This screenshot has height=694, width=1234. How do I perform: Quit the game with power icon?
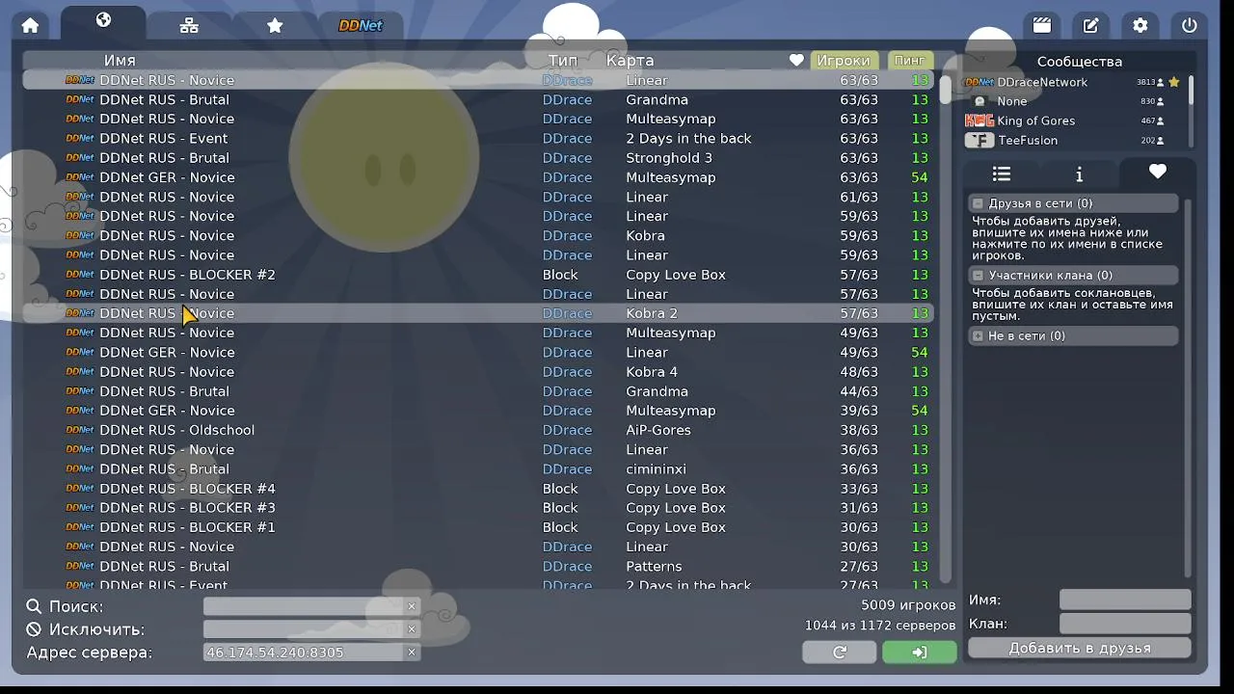coord(1190,26)
